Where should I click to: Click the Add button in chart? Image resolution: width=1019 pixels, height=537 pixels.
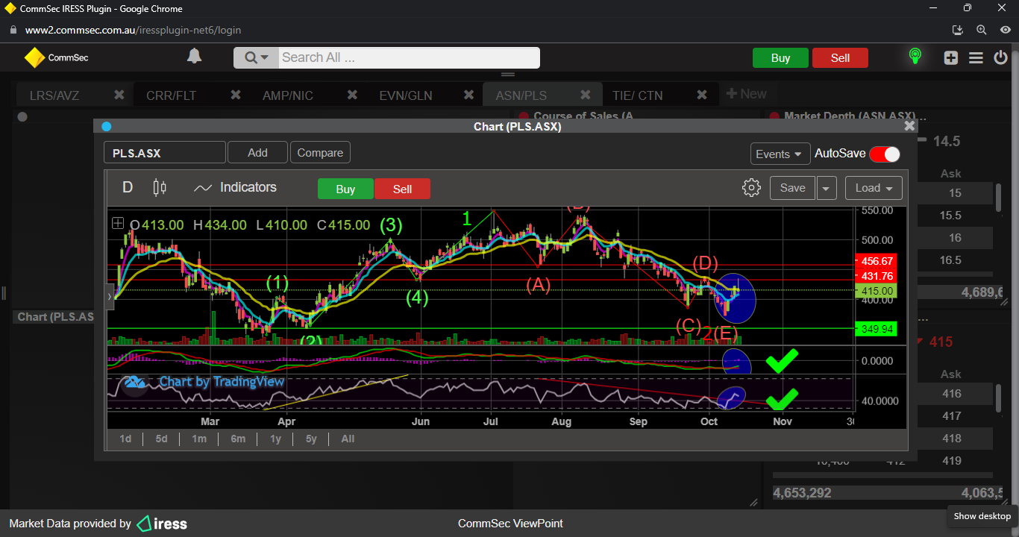click(x=257, y=152)
